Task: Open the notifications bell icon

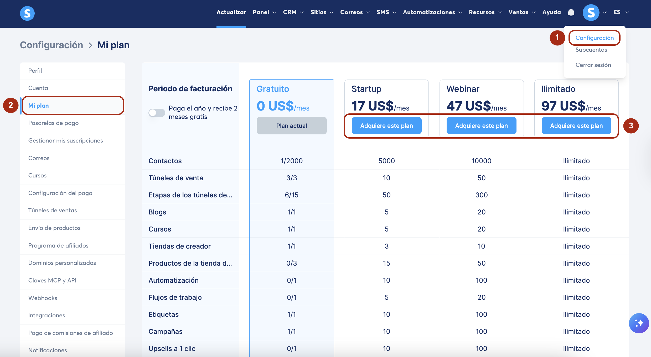Action: tap(571, 13)
